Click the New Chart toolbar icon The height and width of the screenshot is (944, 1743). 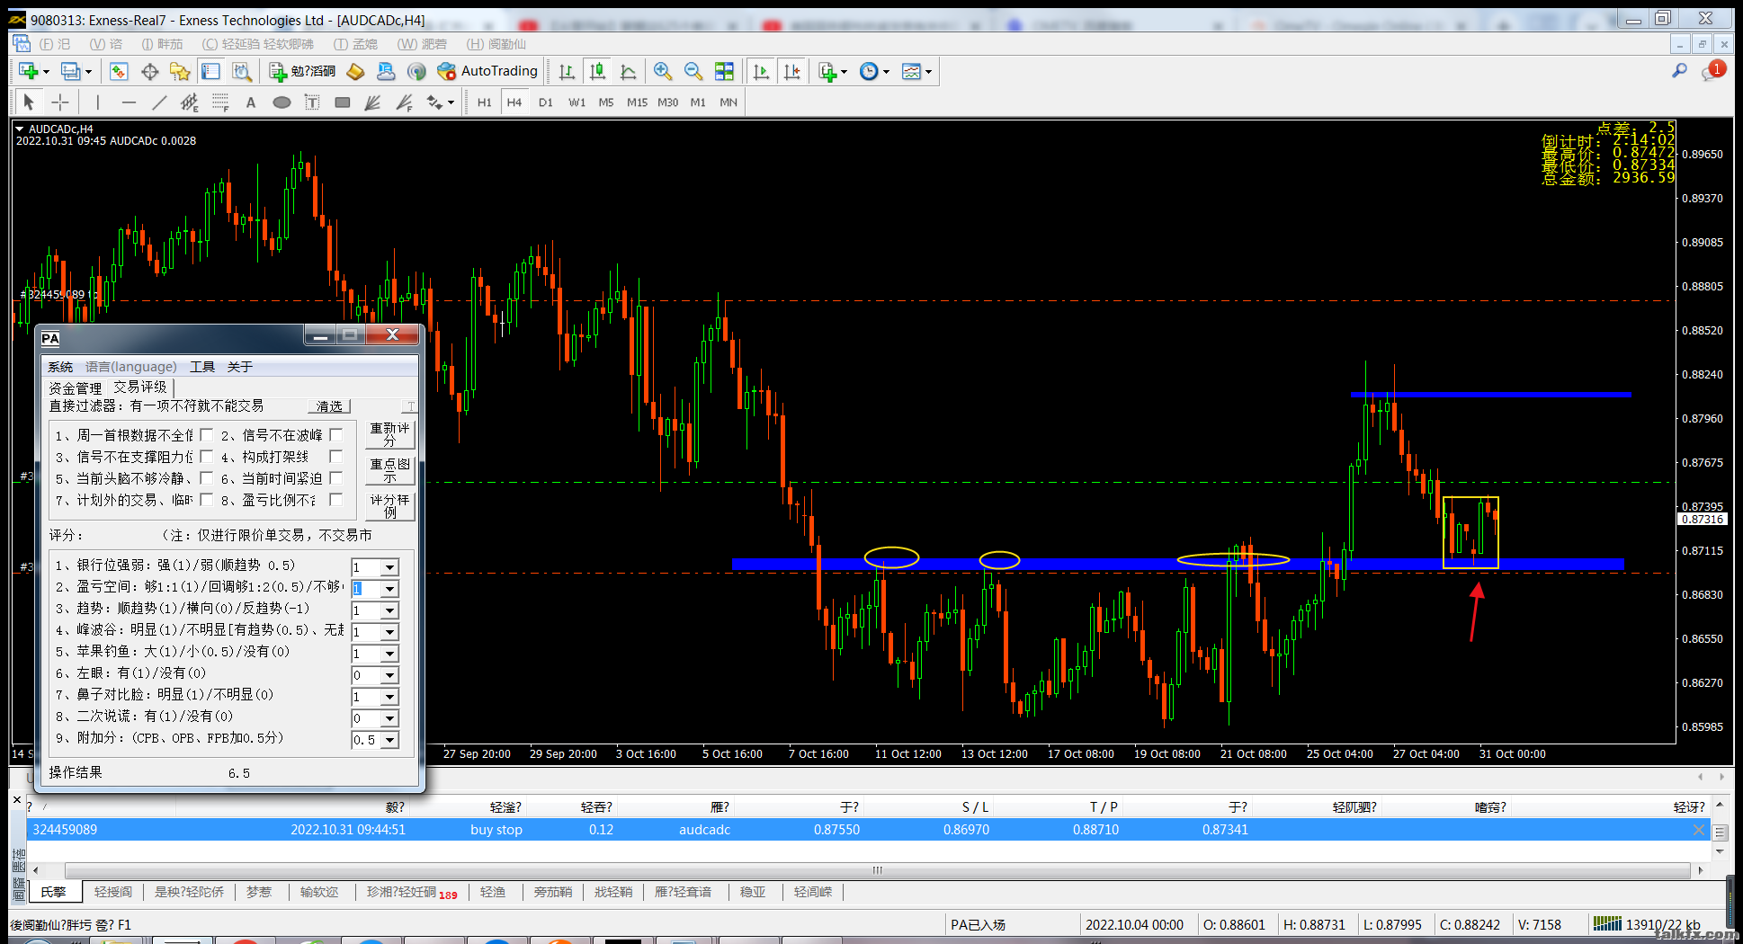[29, 71]
